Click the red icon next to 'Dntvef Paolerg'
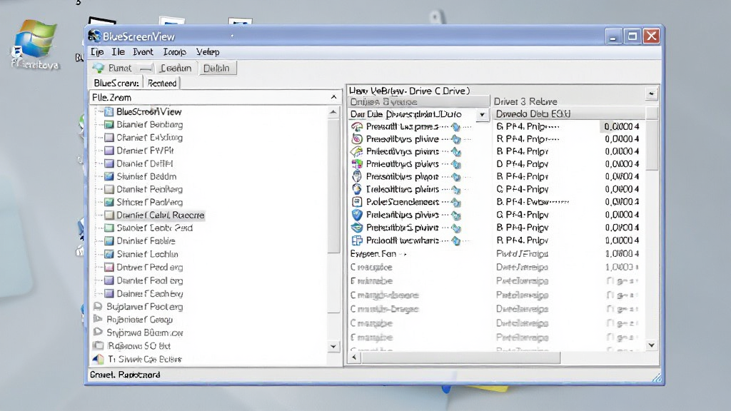Screen dimensions: 731x411 click(x=109, y=268)
